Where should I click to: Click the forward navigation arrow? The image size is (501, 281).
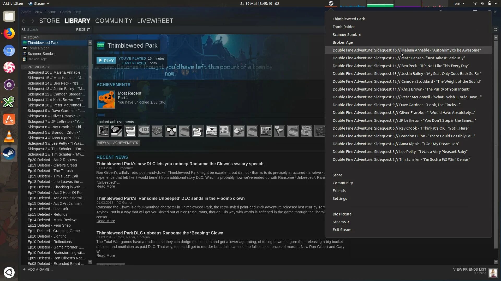pyautogui.click(x=32, y=21)
